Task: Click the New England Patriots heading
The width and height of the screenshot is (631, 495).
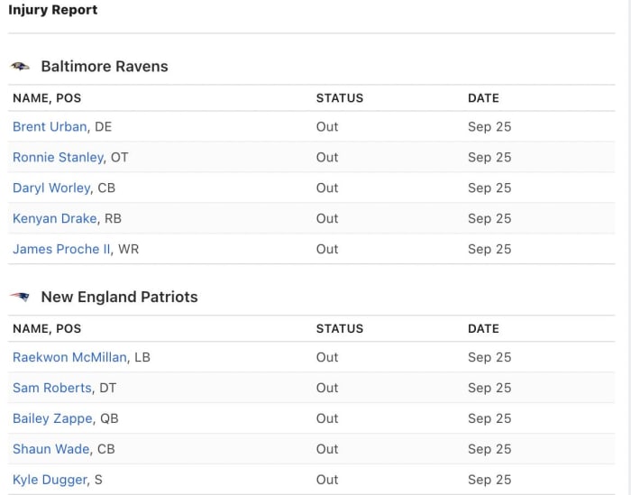Action: pyautogui.click(x=119, y=297)
